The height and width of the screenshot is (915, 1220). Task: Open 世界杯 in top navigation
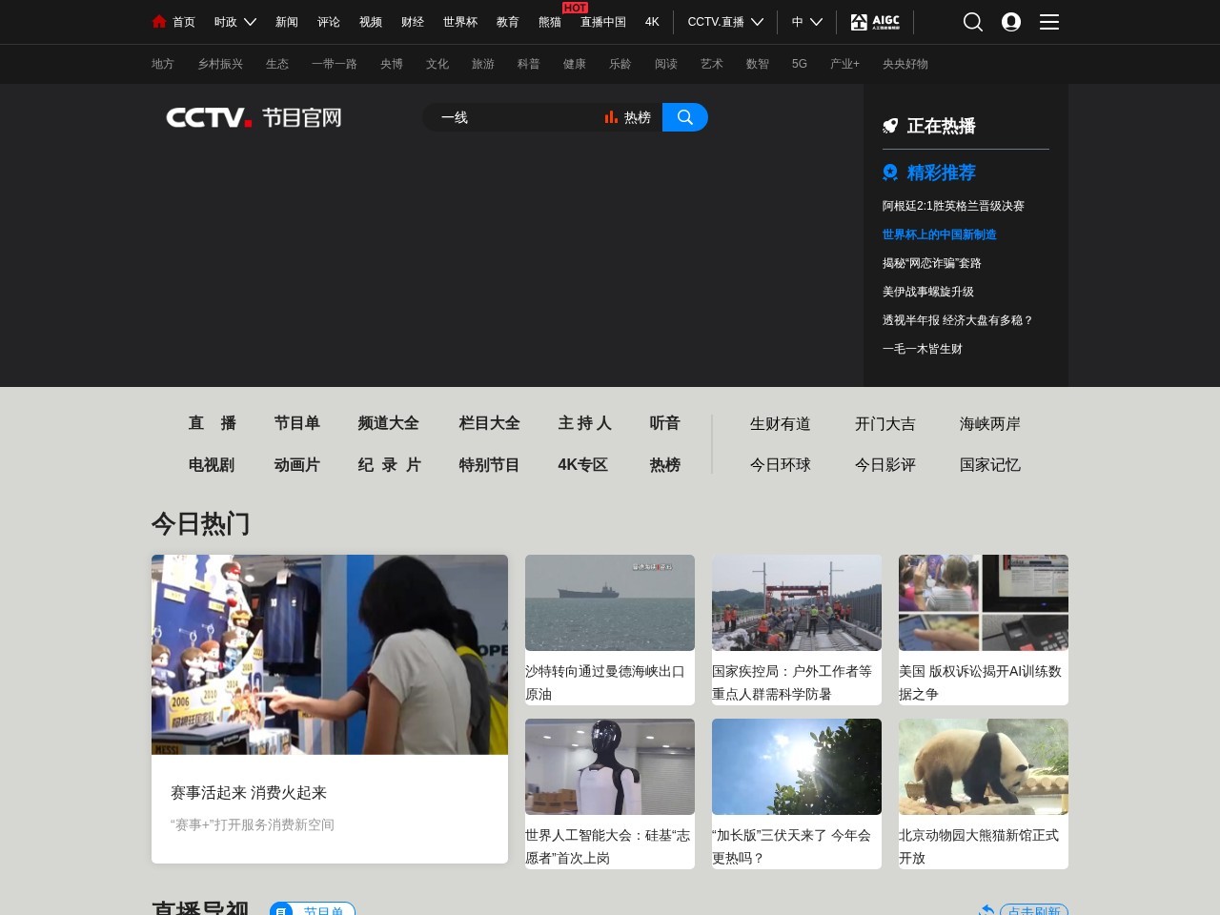pyautogui.click(x=460, y=22)
